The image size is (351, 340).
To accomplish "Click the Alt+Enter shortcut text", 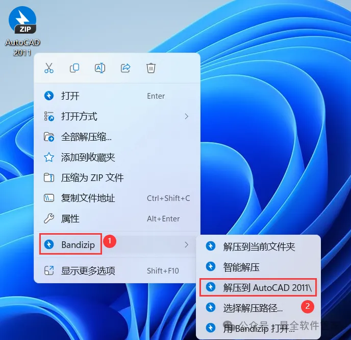I will [163, 219].
